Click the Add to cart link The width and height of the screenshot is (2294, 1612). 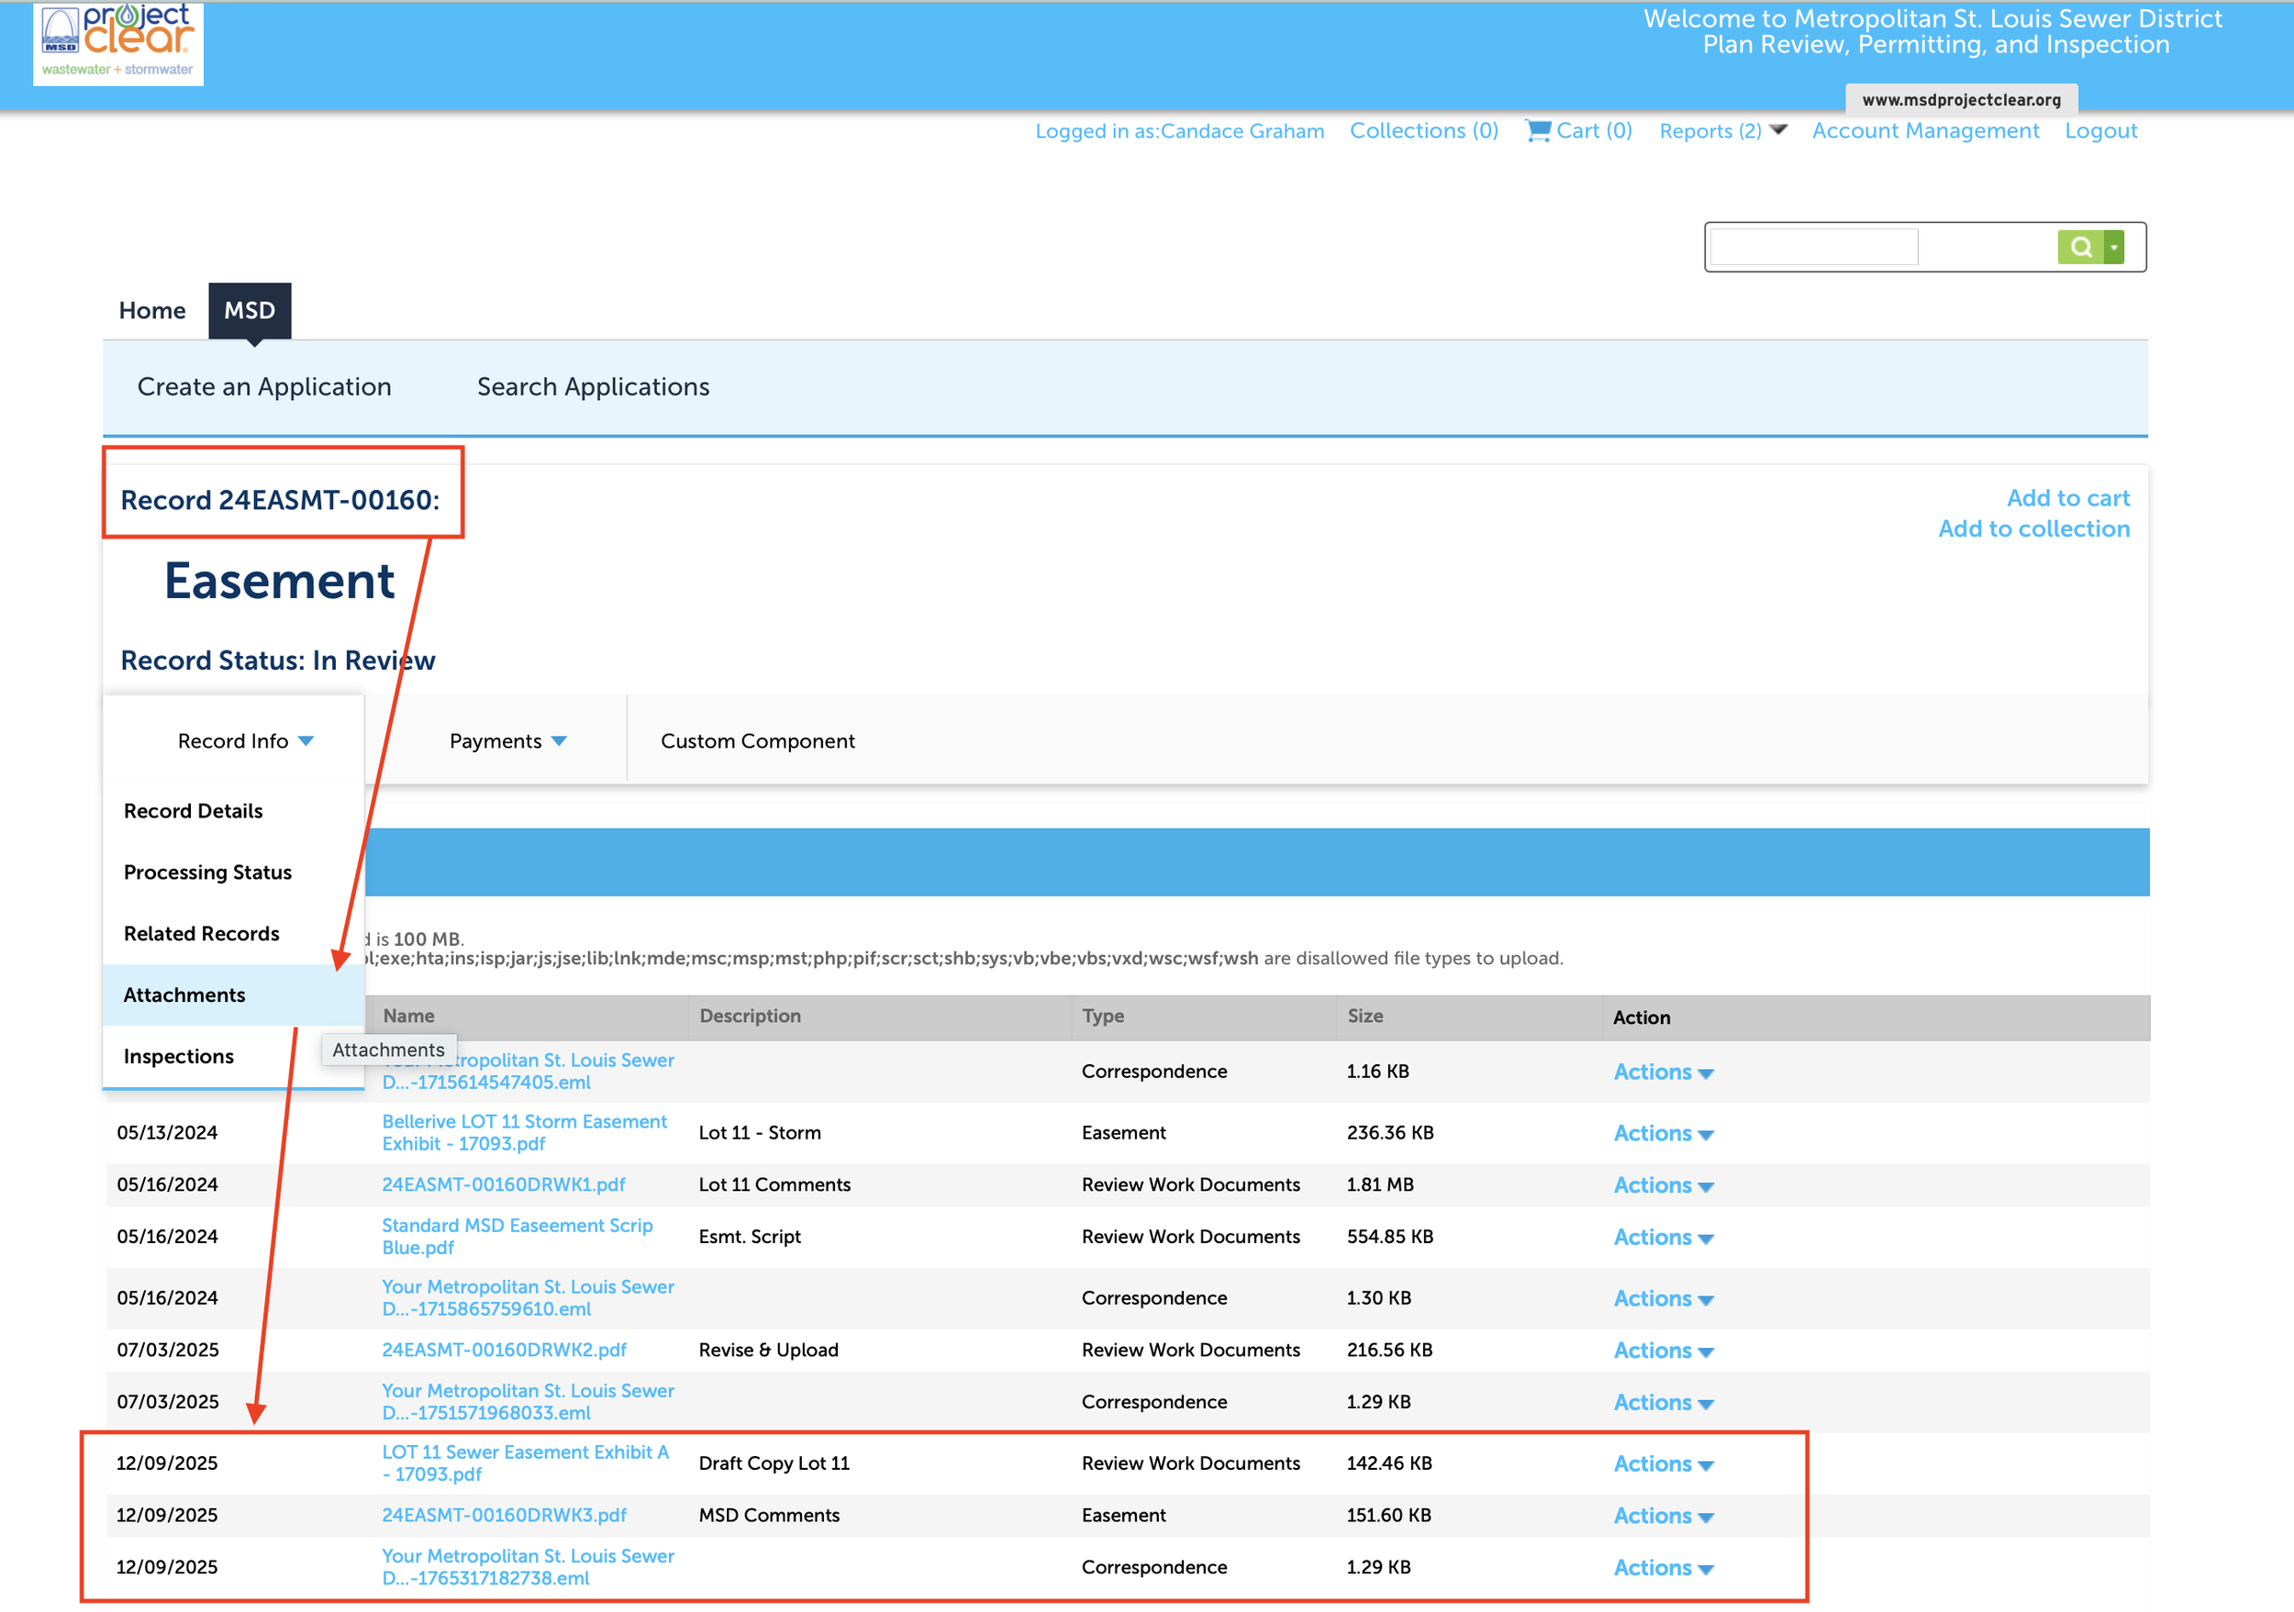2067,497
